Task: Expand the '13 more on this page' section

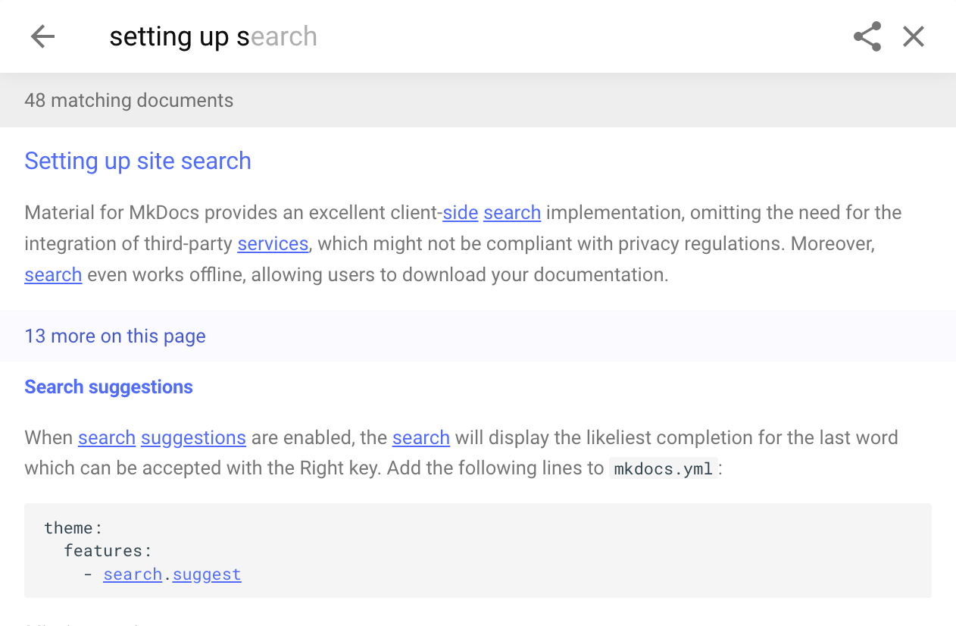Action: click(114, 336)
